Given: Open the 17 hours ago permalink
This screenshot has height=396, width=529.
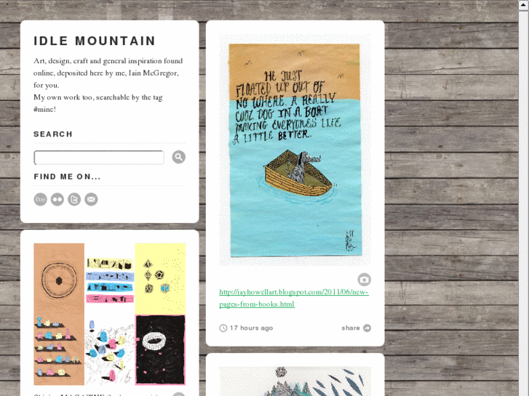Looking at the screenshot, I should pos(251,328).
